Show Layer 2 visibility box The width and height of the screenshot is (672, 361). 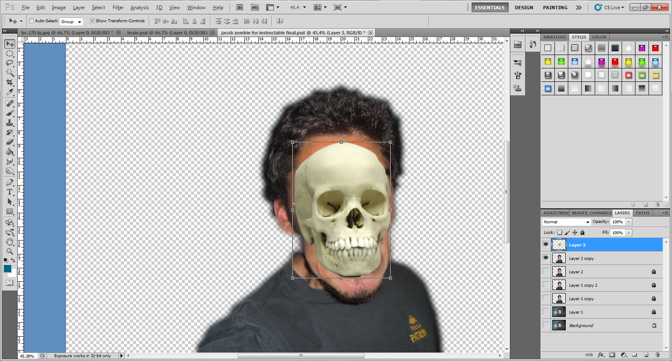click(x=546, y=272)
